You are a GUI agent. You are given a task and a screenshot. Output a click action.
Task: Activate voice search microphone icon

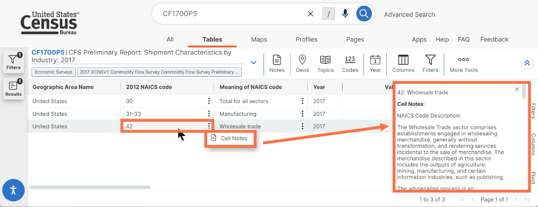point(345,14)
